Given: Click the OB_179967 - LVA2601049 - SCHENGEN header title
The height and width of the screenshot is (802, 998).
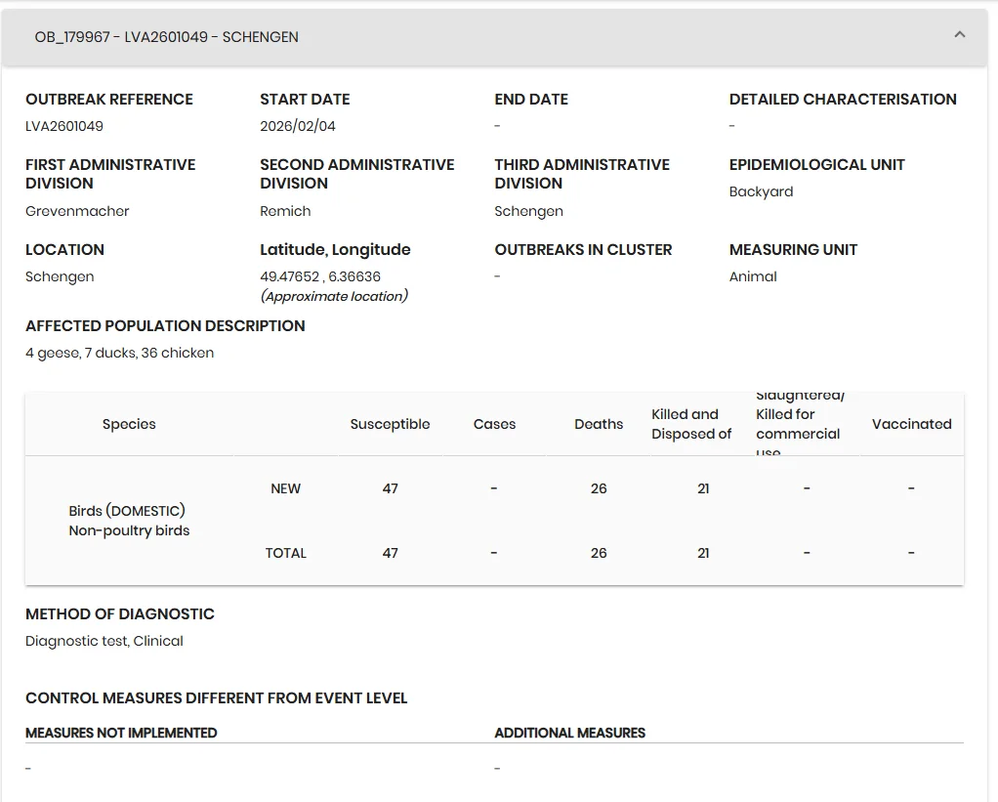Looking at the screenshot, I should click(166, 37).
